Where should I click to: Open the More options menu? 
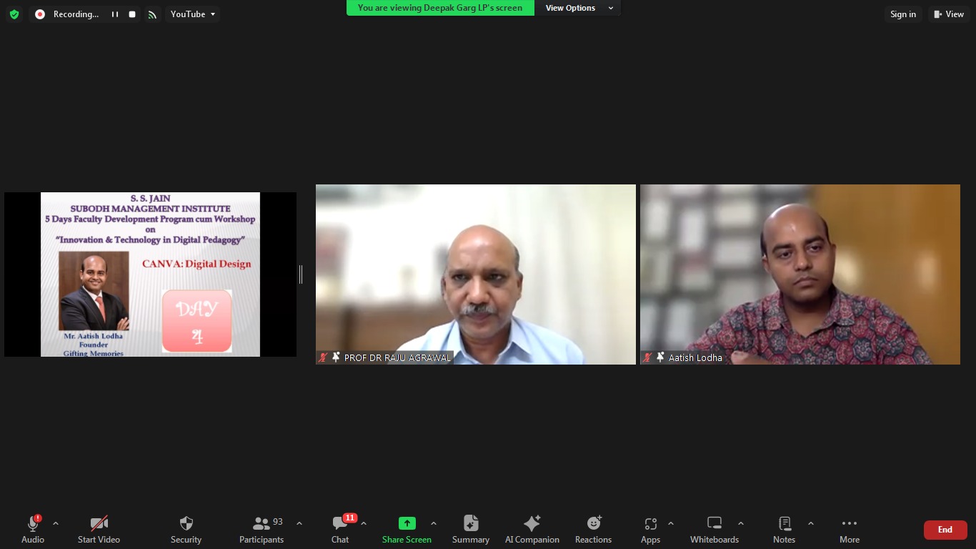pyautogui.click(x=849, y=529)
